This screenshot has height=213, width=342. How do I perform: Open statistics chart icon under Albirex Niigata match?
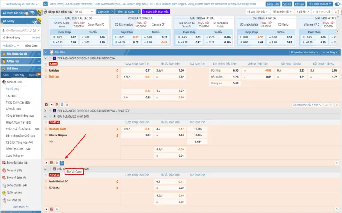coord(57,163)
